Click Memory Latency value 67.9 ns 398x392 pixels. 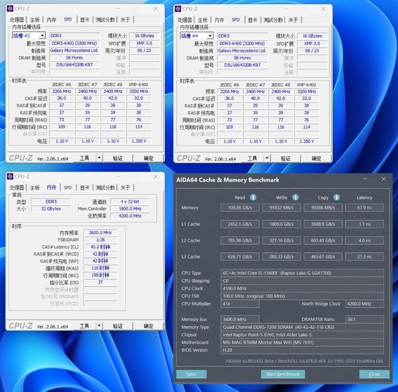coord(365,207)
